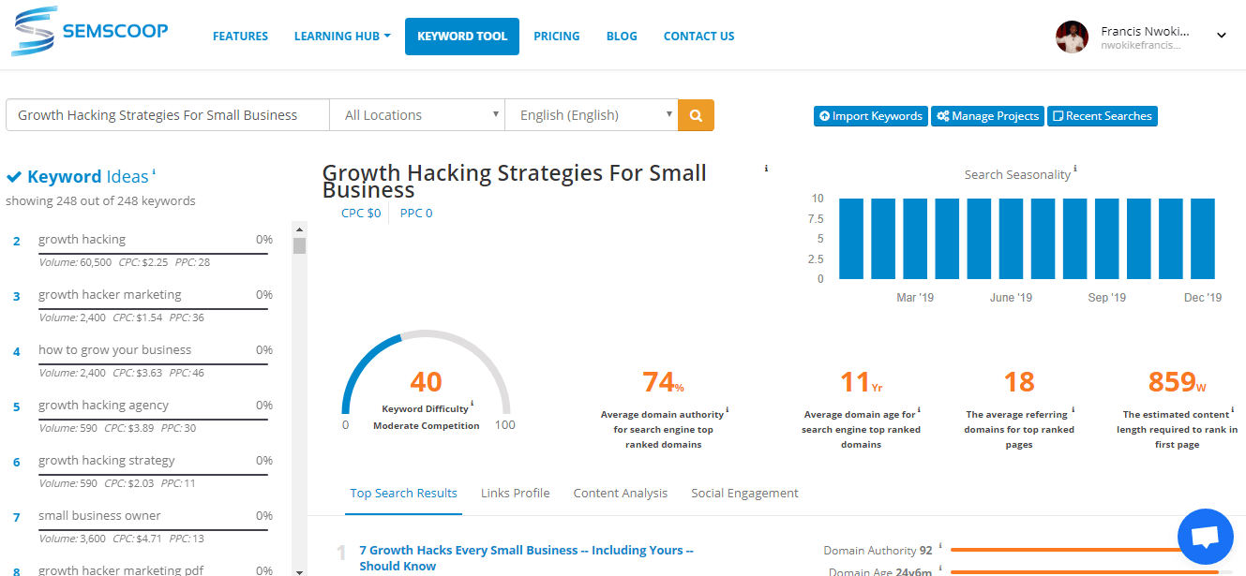1246x576 pixels.
Task: Click info icon next to Search Seasonality
Action: 1075,170
